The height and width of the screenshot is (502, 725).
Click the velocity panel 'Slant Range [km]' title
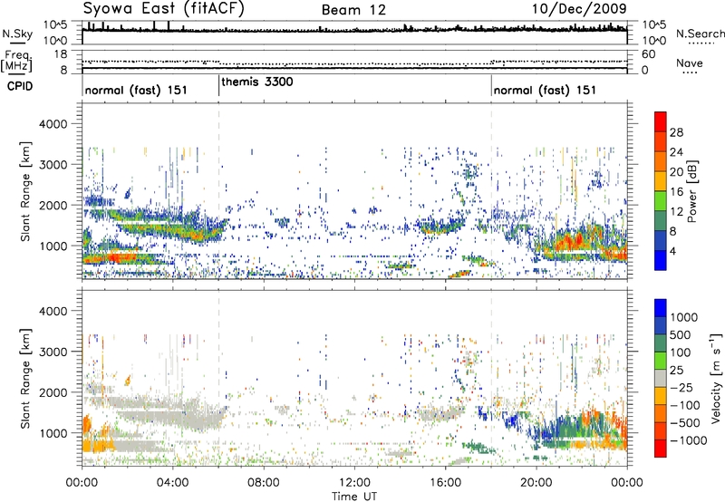(x=25, y=379)
